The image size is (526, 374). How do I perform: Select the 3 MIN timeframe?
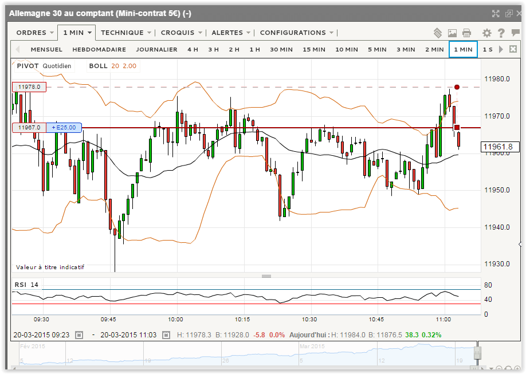tap(406, 50)
